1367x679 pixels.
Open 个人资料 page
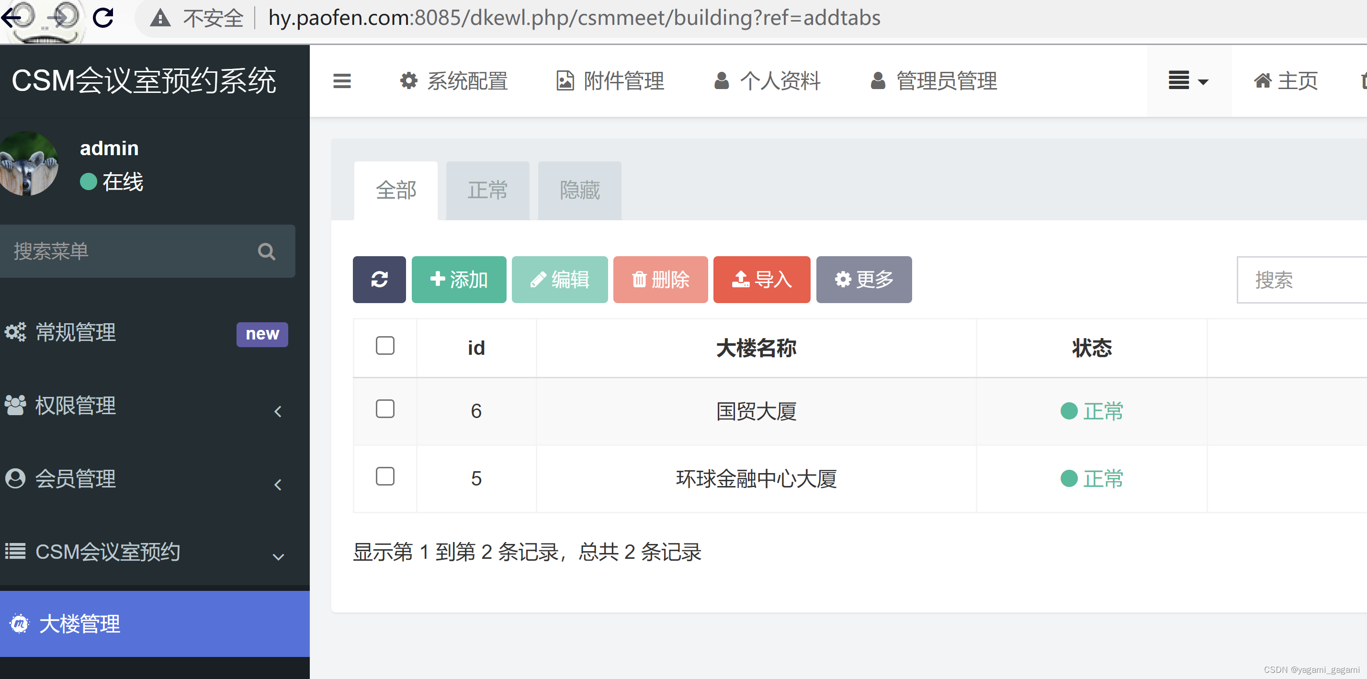tap(767, 81)
